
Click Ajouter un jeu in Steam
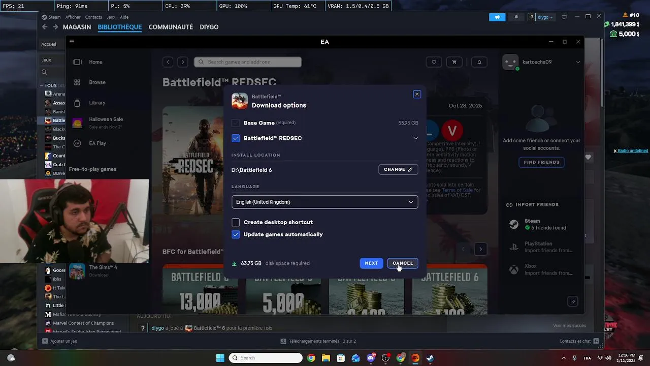click(59, 341)
